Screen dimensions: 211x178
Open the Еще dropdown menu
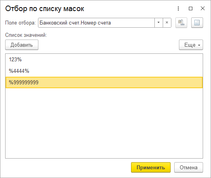point(191,45)
